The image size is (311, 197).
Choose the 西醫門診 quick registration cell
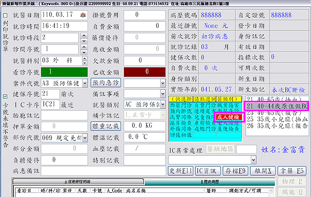pyautogui.click(x=181, y=105)
